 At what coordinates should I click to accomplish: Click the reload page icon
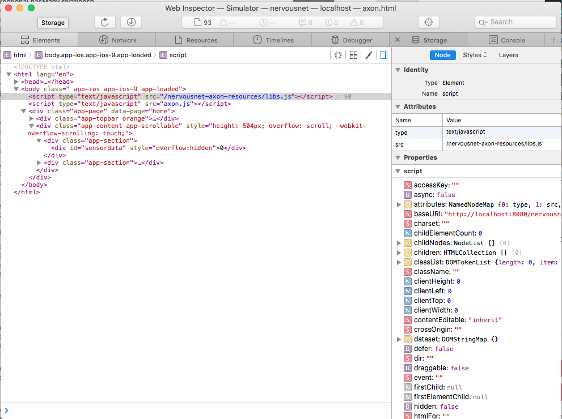click(105, 22)
